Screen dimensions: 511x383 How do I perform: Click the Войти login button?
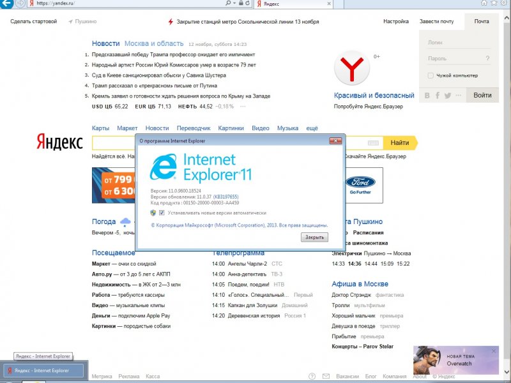482,95
